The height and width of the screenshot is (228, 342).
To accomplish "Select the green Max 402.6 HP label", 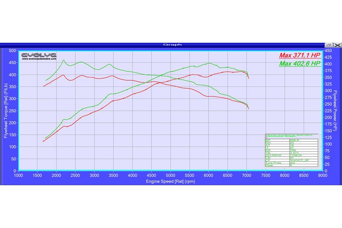I will tap(299, 63).
